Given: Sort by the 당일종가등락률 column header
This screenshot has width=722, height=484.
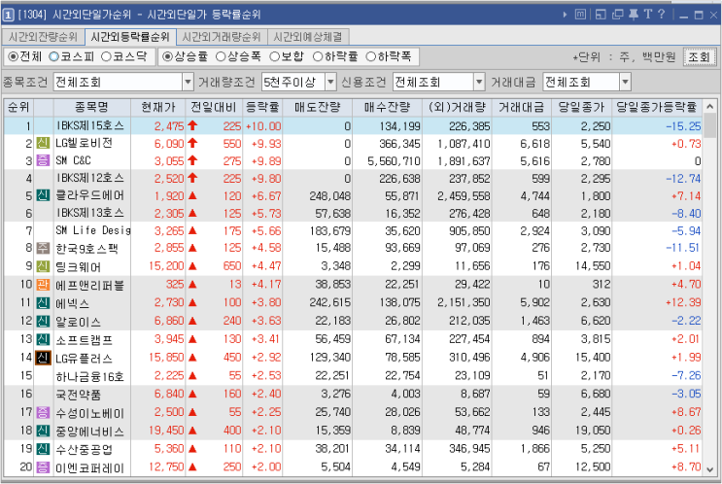Looking at the screenshot, I should pyautogui.click(x=657, y=107).
